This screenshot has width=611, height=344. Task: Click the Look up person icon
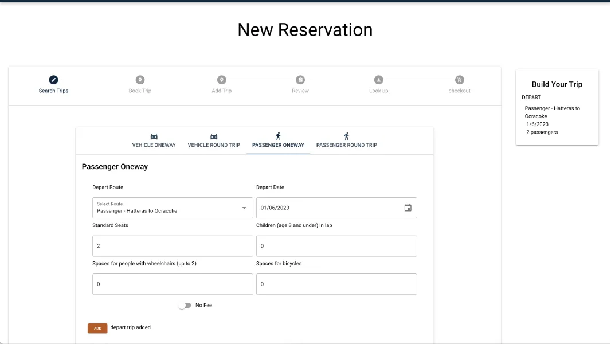[x=378, y=80]
